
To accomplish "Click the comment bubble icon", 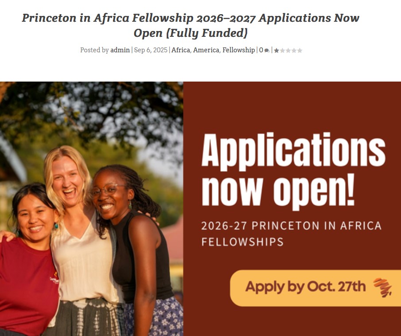I will click(x=267, y=51).
